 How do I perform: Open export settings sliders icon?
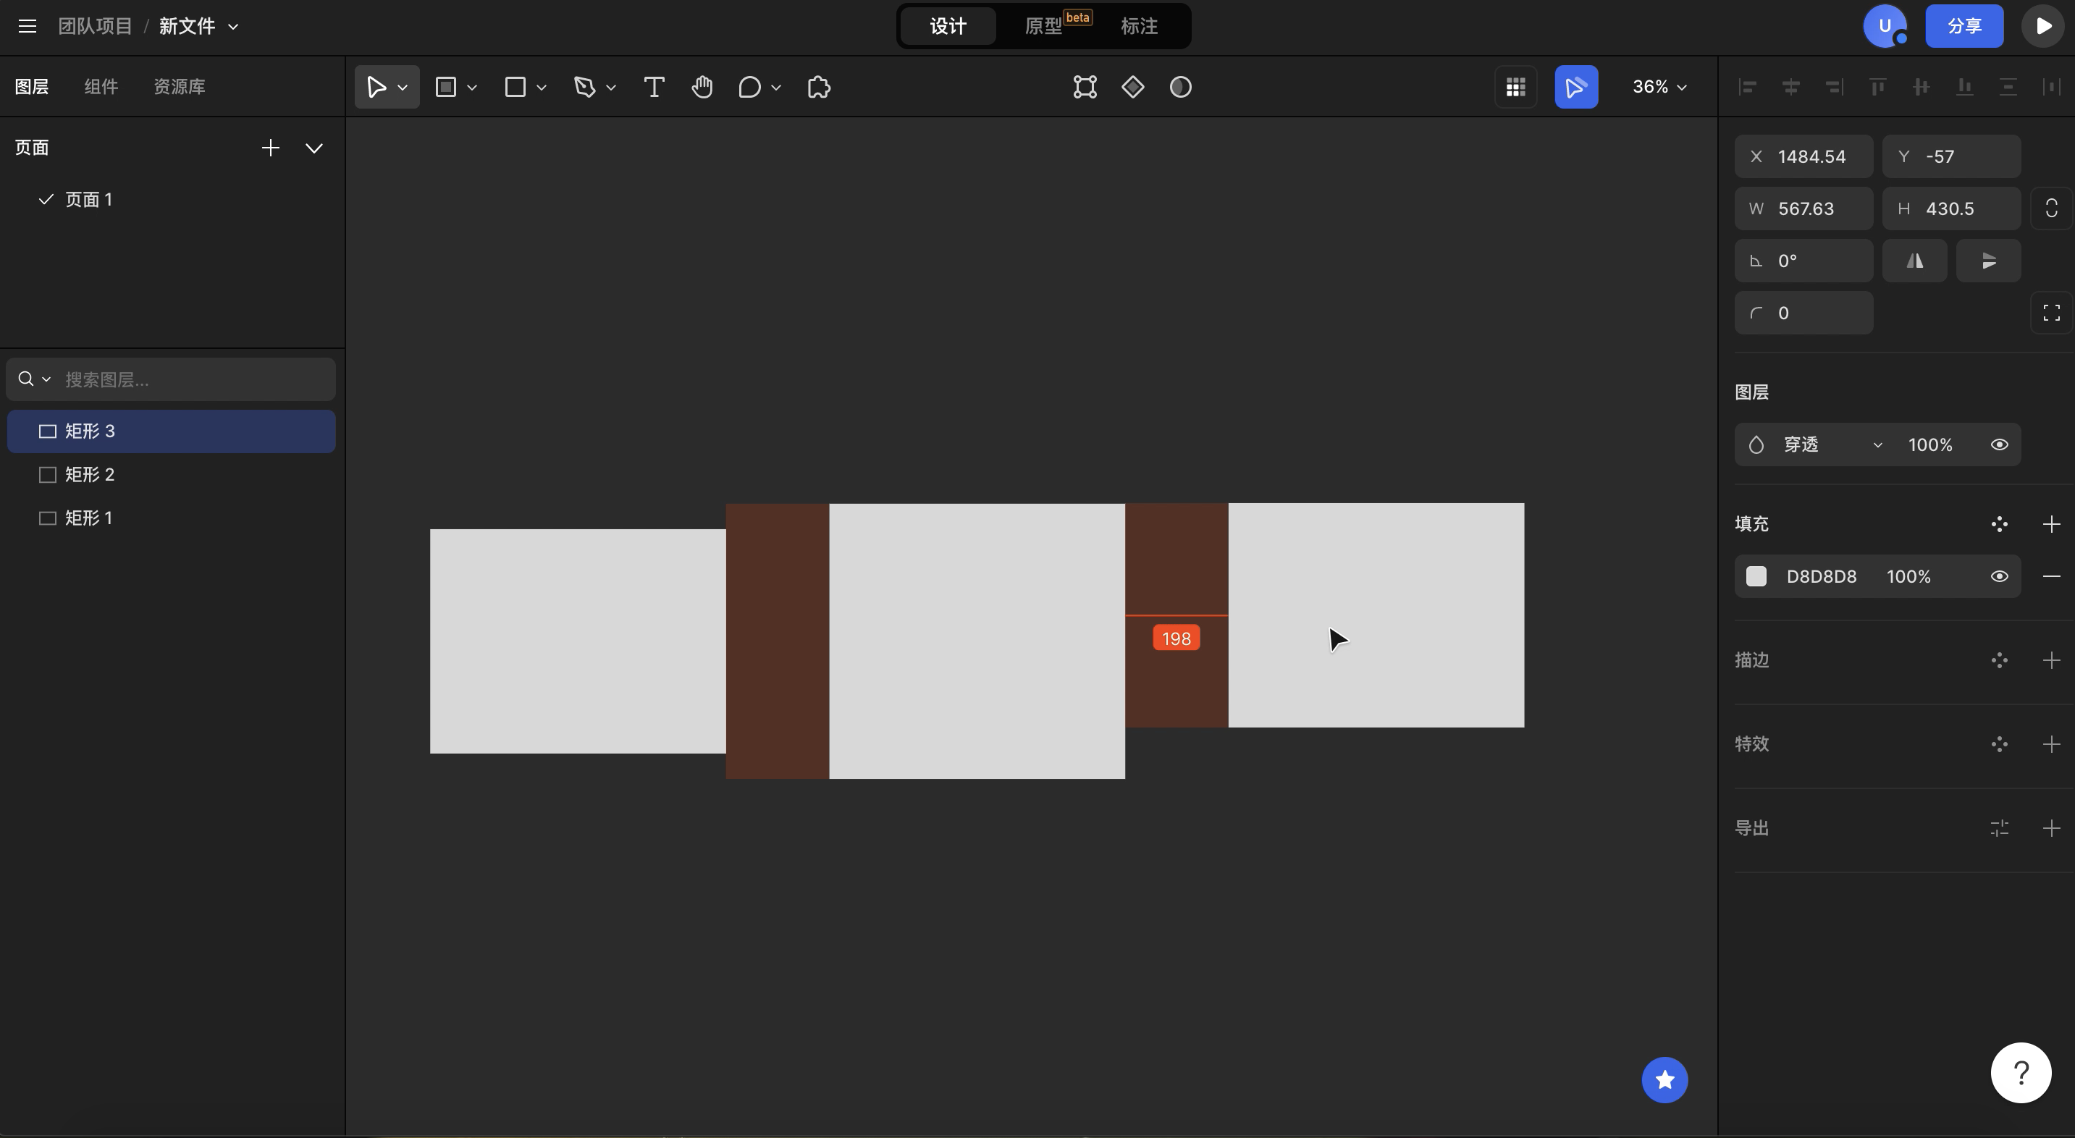[1999, 828]
